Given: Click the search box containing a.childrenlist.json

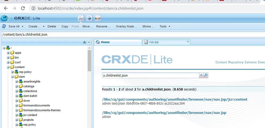Looking at the screenshot, I should (151, 76).
